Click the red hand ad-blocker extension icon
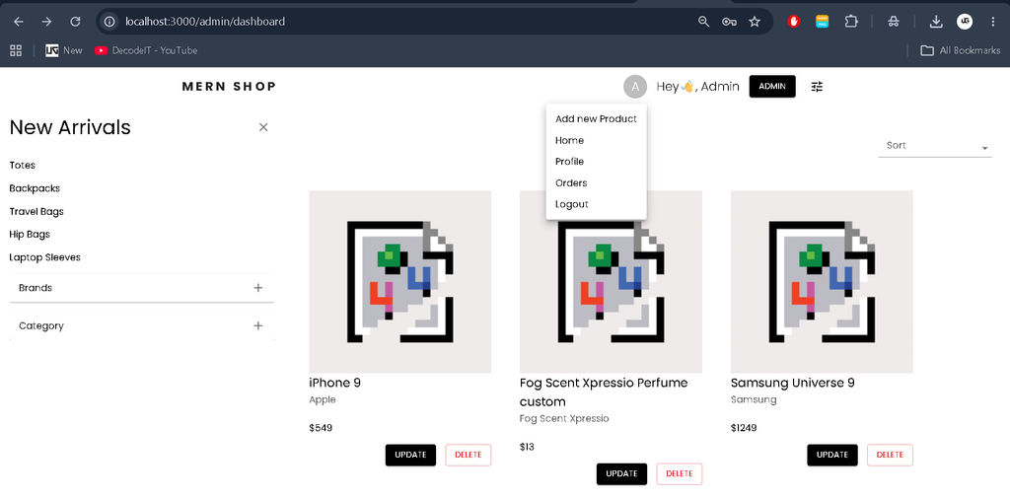 [x=794, y=22]
